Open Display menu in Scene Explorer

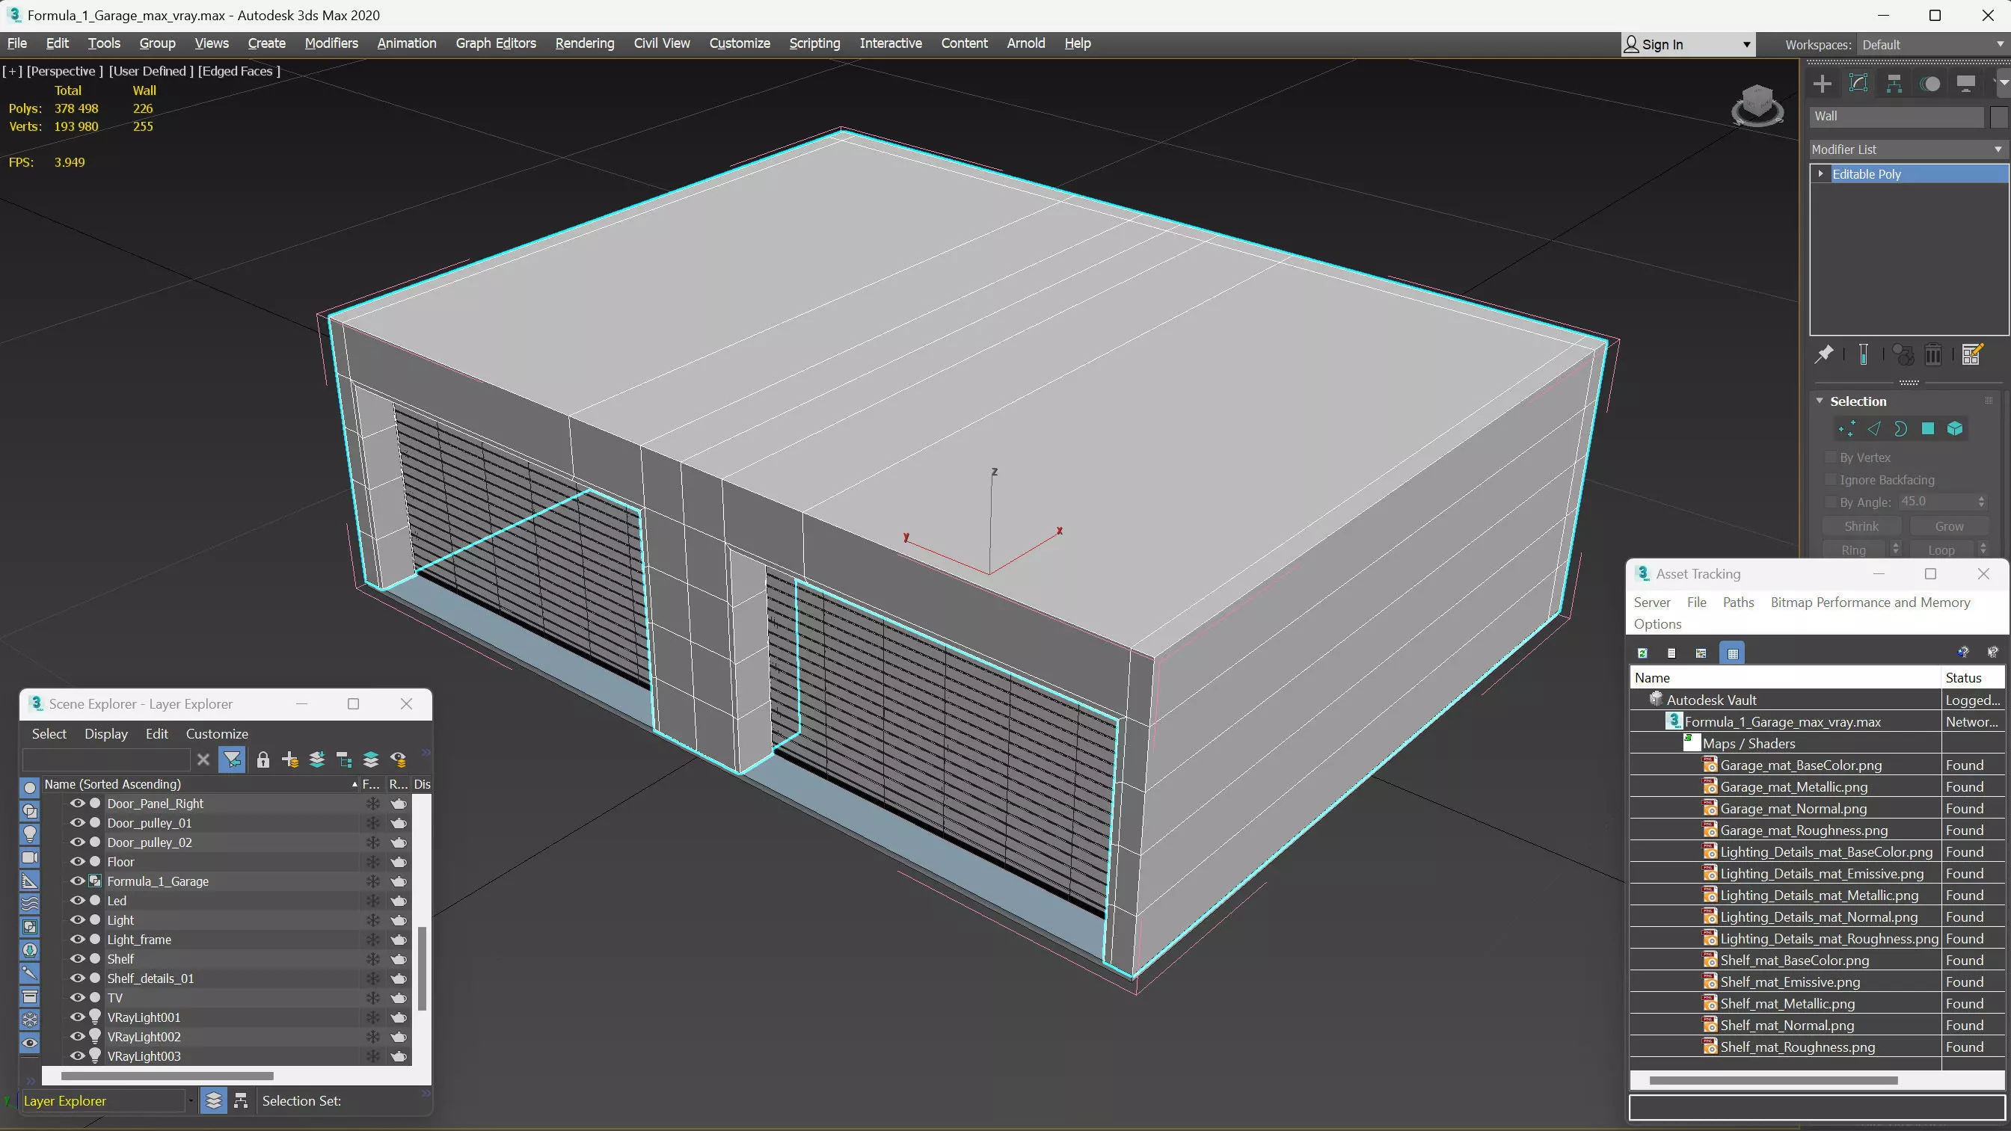106,734
